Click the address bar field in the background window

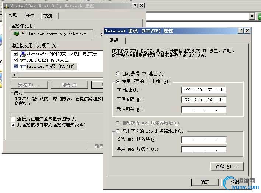pyautogui.click(x=198, y=16)
